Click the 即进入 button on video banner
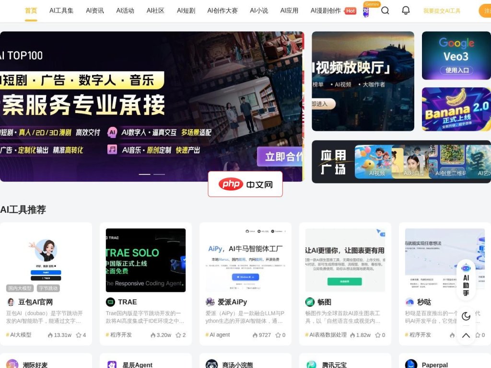 (323, 104)
